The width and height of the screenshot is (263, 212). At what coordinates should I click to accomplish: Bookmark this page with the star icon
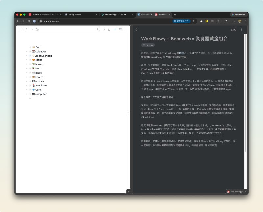click(194, 21)
